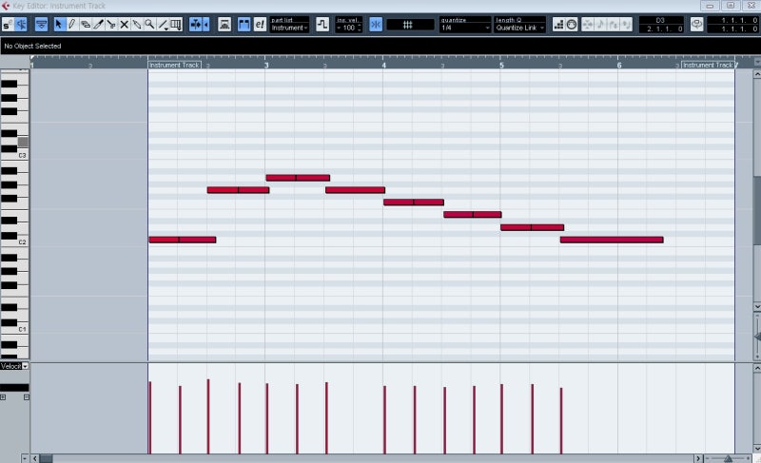The image size is (761, 463).
Task: Select the Mute X tool
Action: tap(125, 24)
